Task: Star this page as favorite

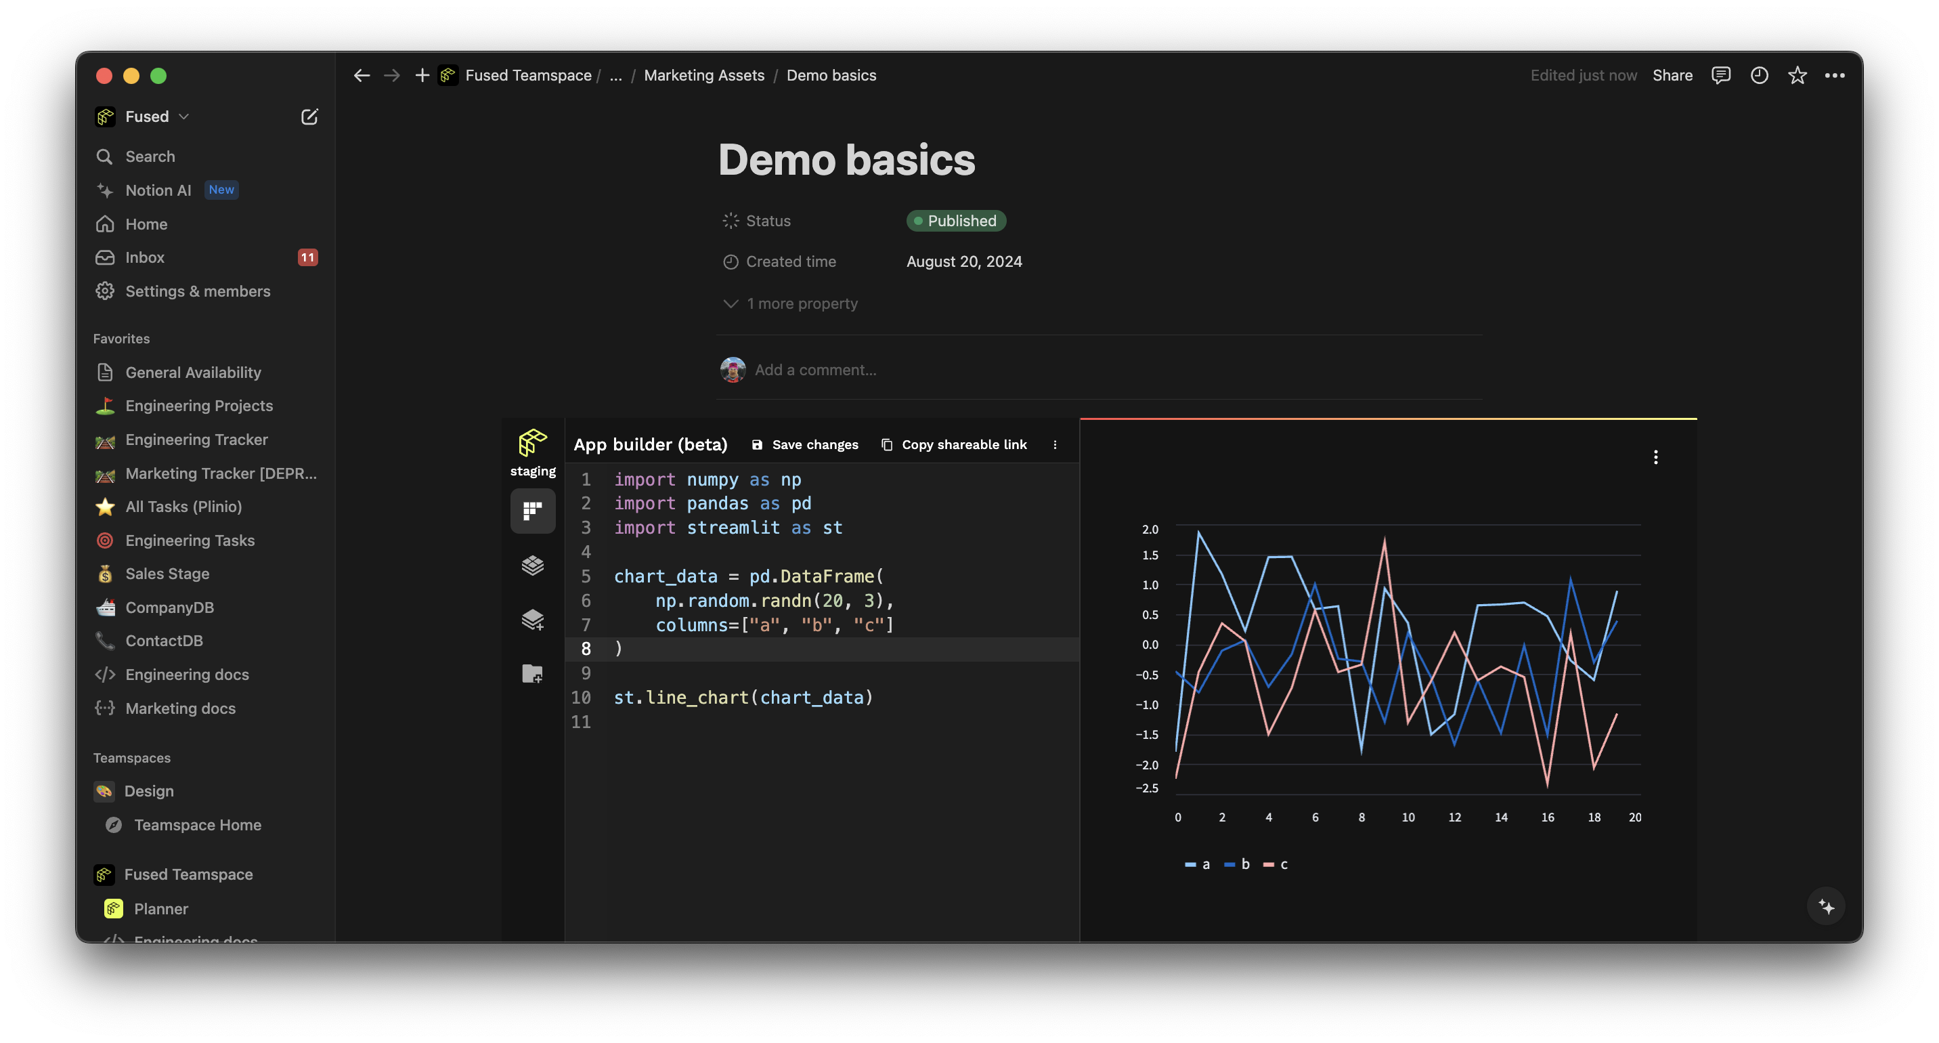Action: [1798, 75]
